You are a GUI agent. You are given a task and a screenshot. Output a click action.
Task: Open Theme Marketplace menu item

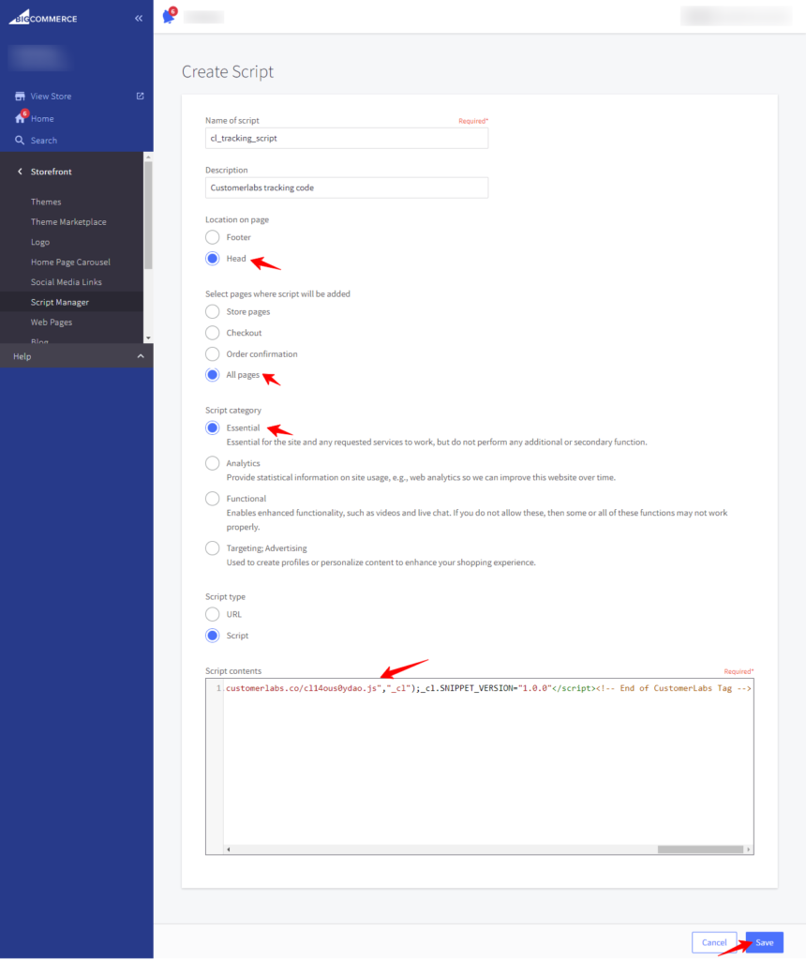pos(68,222)
